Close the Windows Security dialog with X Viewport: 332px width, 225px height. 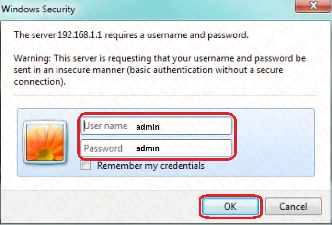point(313,6)
